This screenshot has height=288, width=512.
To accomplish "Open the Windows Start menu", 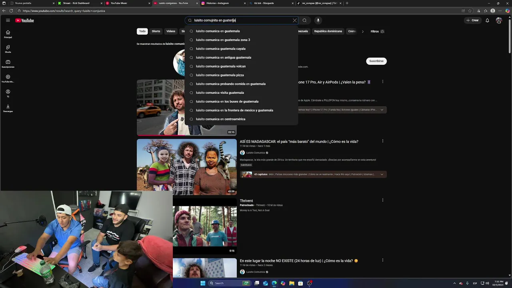I will 203,283.
